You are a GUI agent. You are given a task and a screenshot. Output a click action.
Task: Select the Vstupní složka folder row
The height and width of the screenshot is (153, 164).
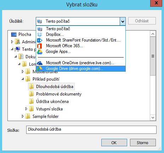pos(46,109)
